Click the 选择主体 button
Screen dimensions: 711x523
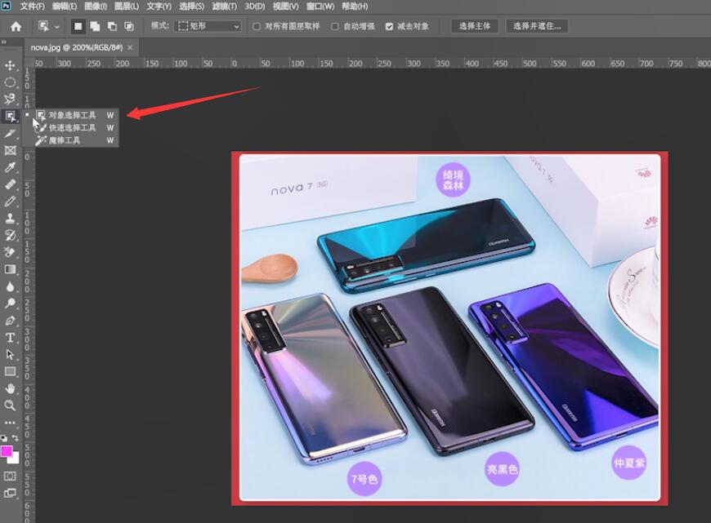tap(475, 26)
